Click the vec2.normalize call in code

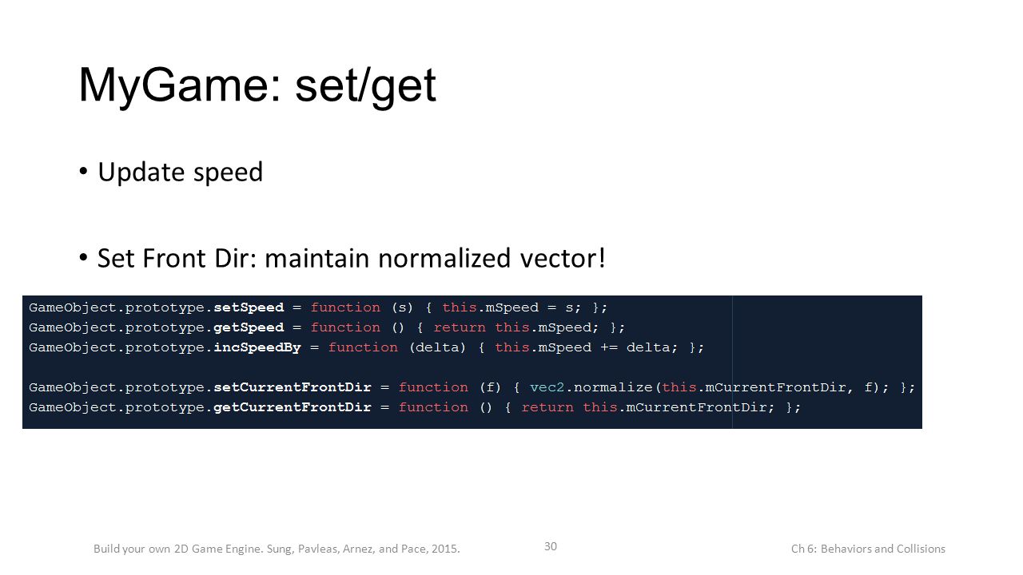pos(592,387)
